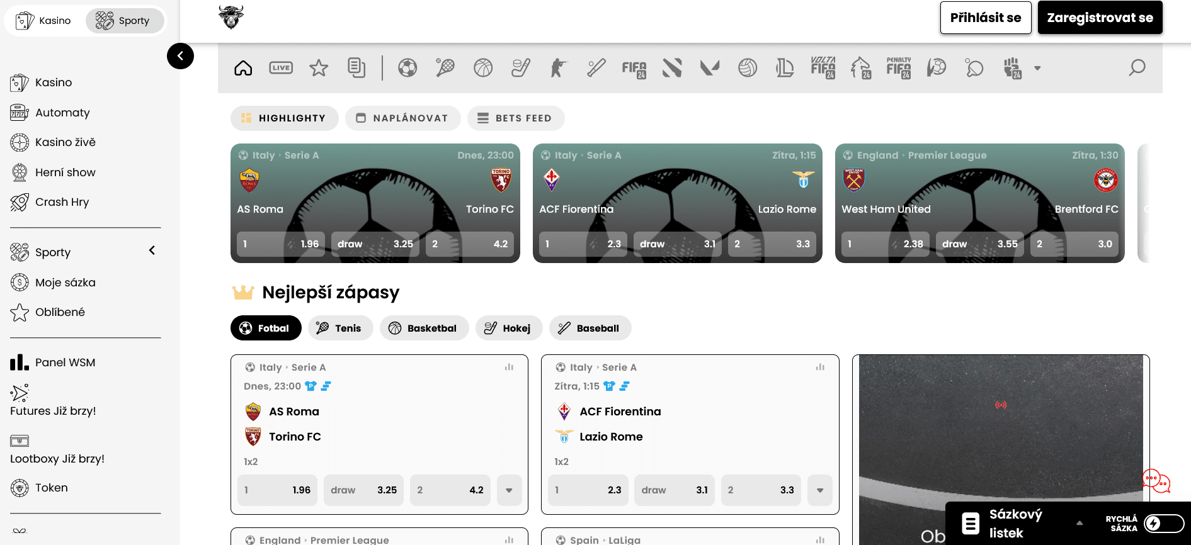Open favorites star in sports toolbar
Image resolution: width=1191 pixels, height=545 pixels.
pos(319,68)
